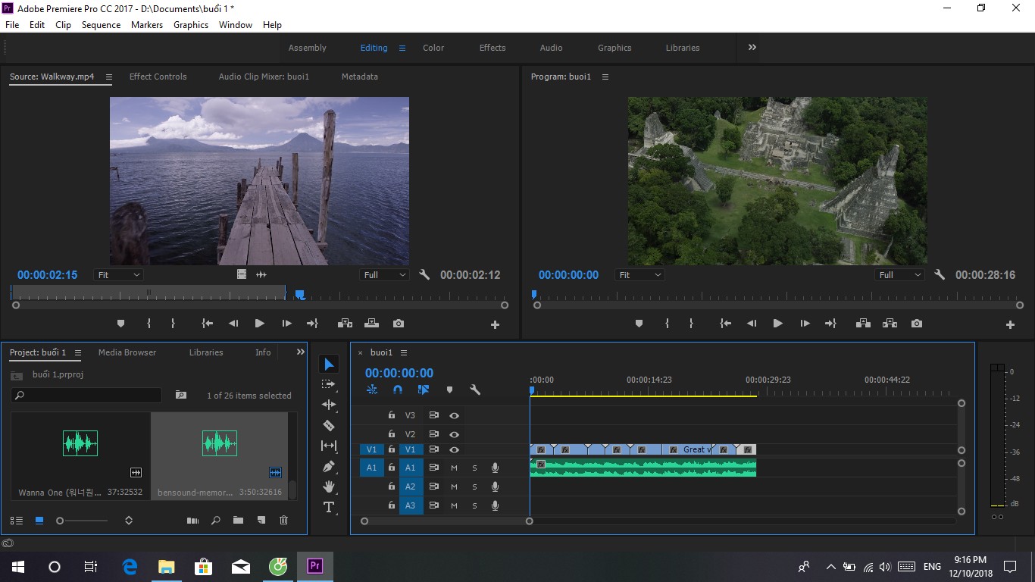Play in Source monitor

pos(259,324)
